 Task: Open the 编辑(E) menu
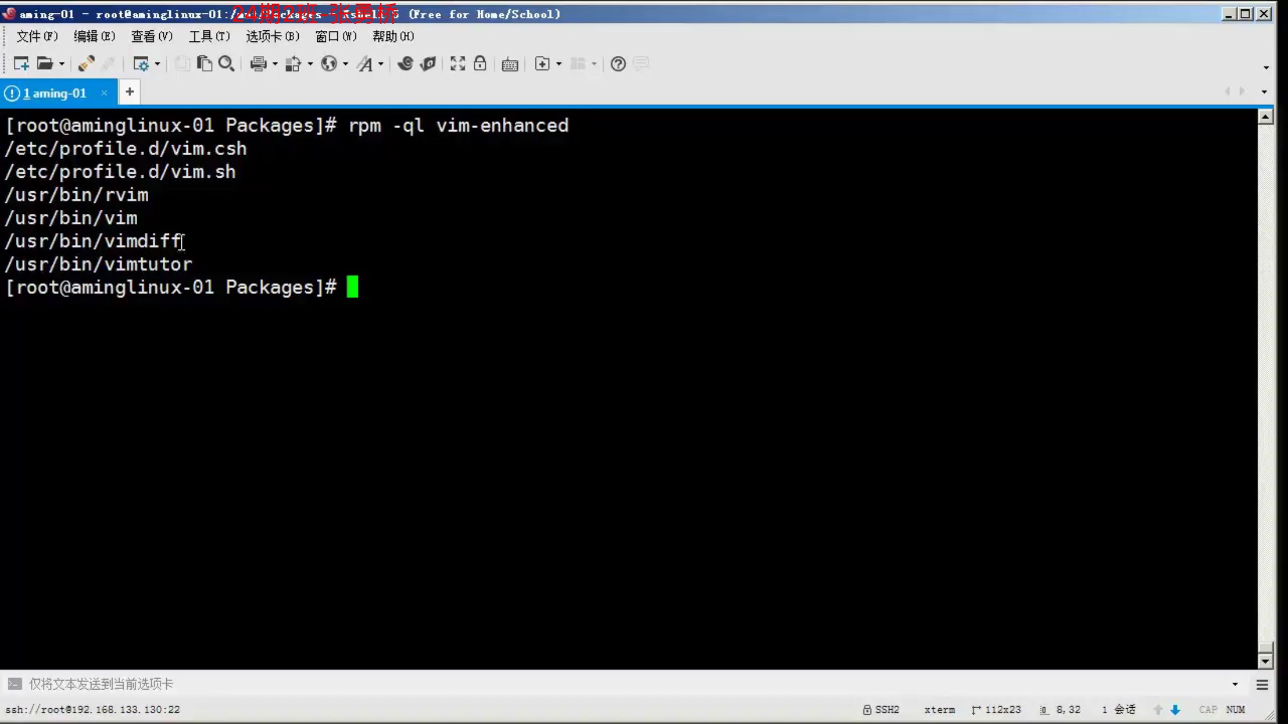click(94, 36)
